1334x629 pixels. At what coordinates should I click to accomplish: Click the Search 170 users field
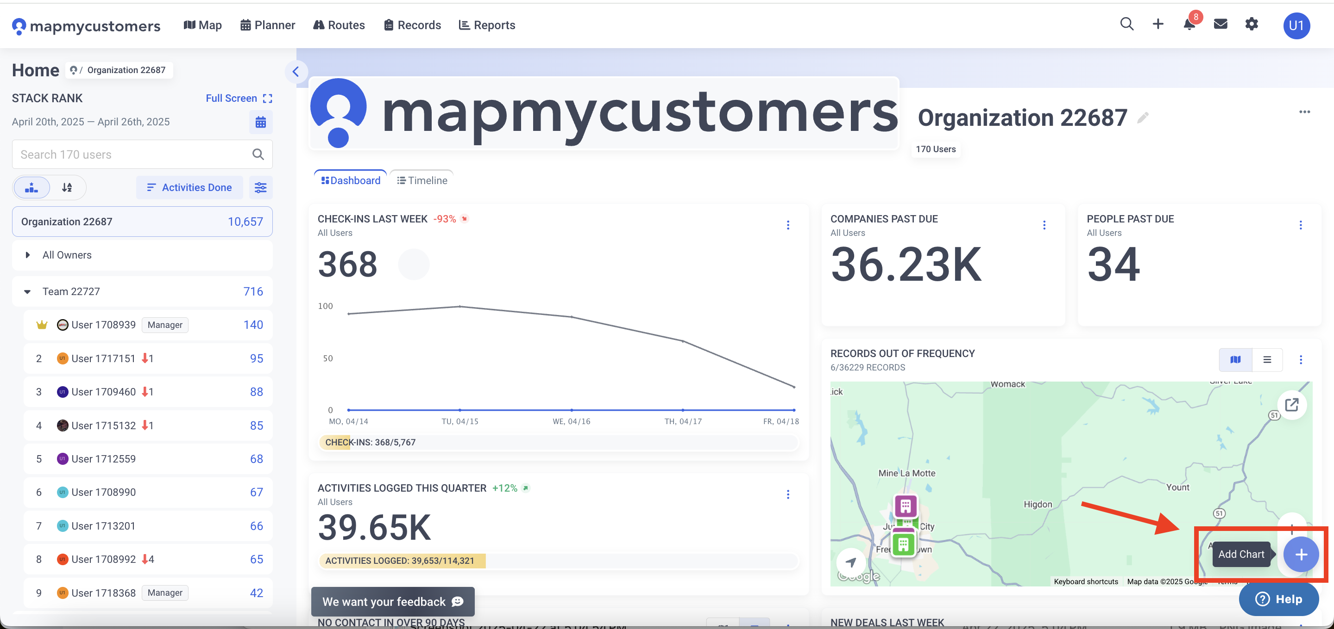click(142, 154)
